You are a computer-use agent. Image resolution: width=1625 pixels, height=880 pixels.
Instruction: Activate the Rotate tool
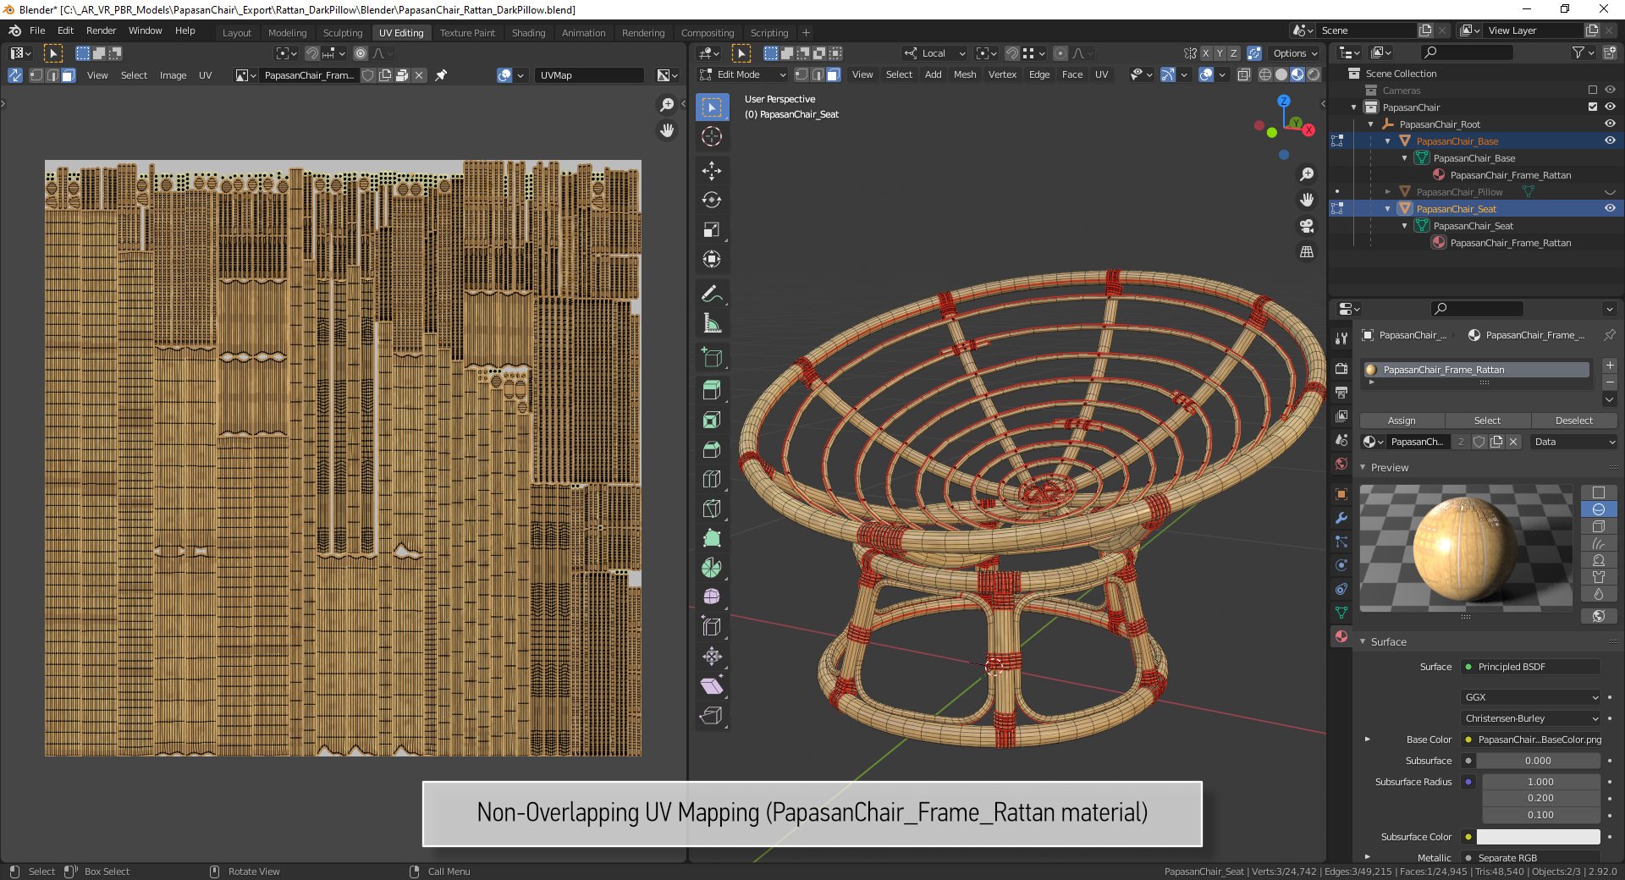point(712,201)
